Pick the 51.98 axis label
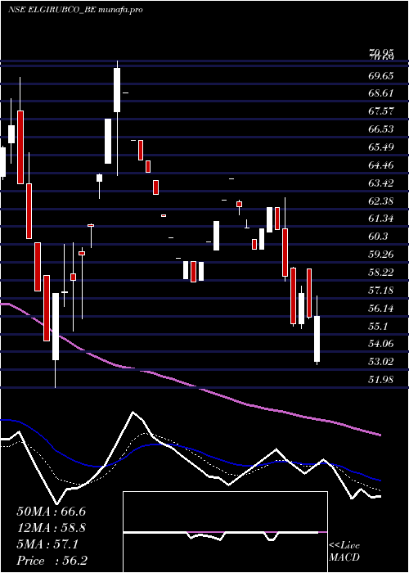This screenshot has height=573, width=409. 381,380
